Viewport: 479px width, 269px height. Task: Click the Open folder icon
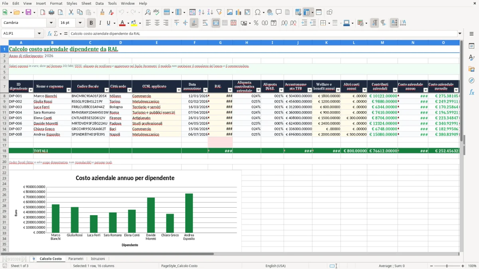tap(16, 12)
